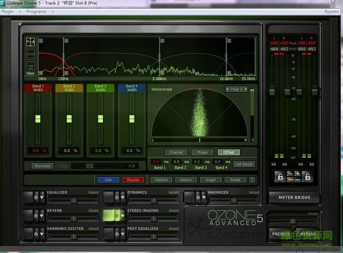Enable the Reverb module power switch
Image resolution: width=343 pixels, height=253 pixels.
[x=35, y=216]
